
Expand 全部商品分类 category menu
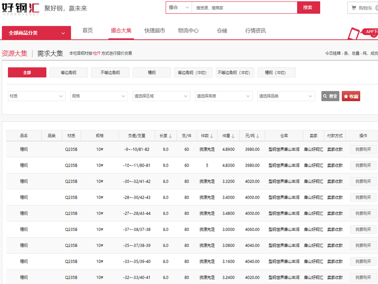point(37,33)
